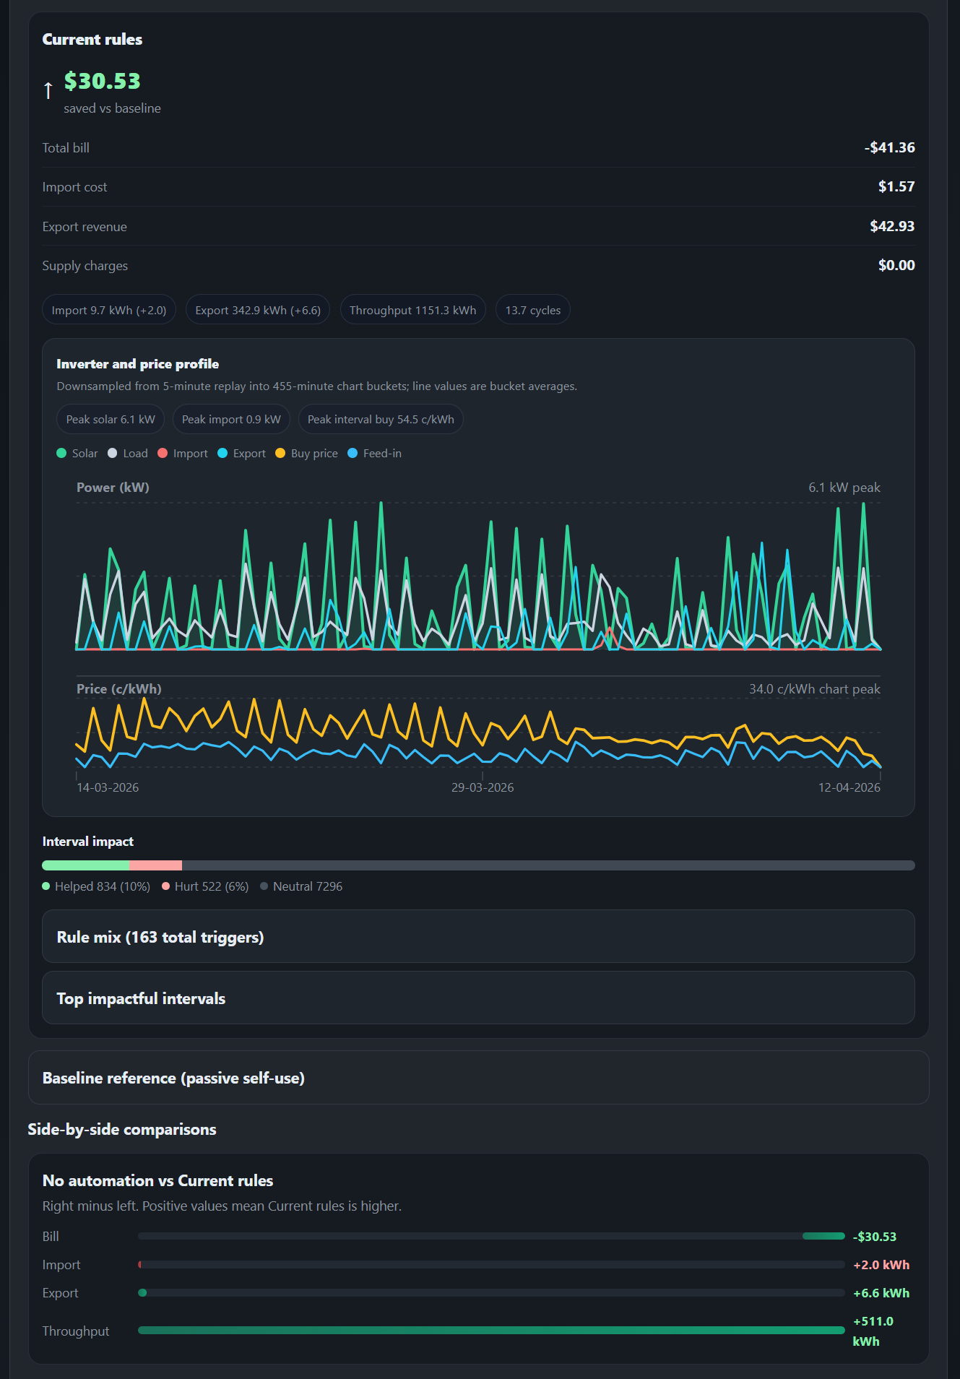Click the Interval impact heading

coord(88,842)
